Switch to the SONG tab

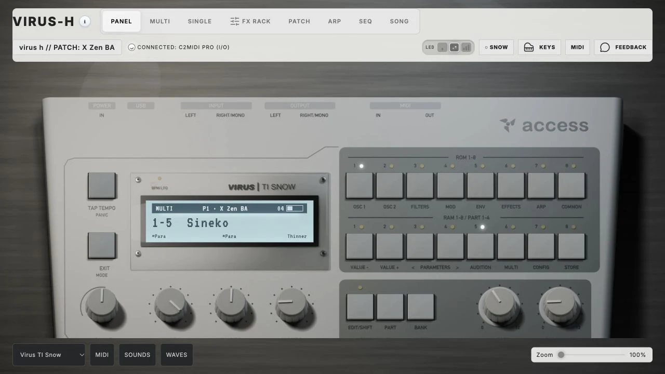(399, 21)
